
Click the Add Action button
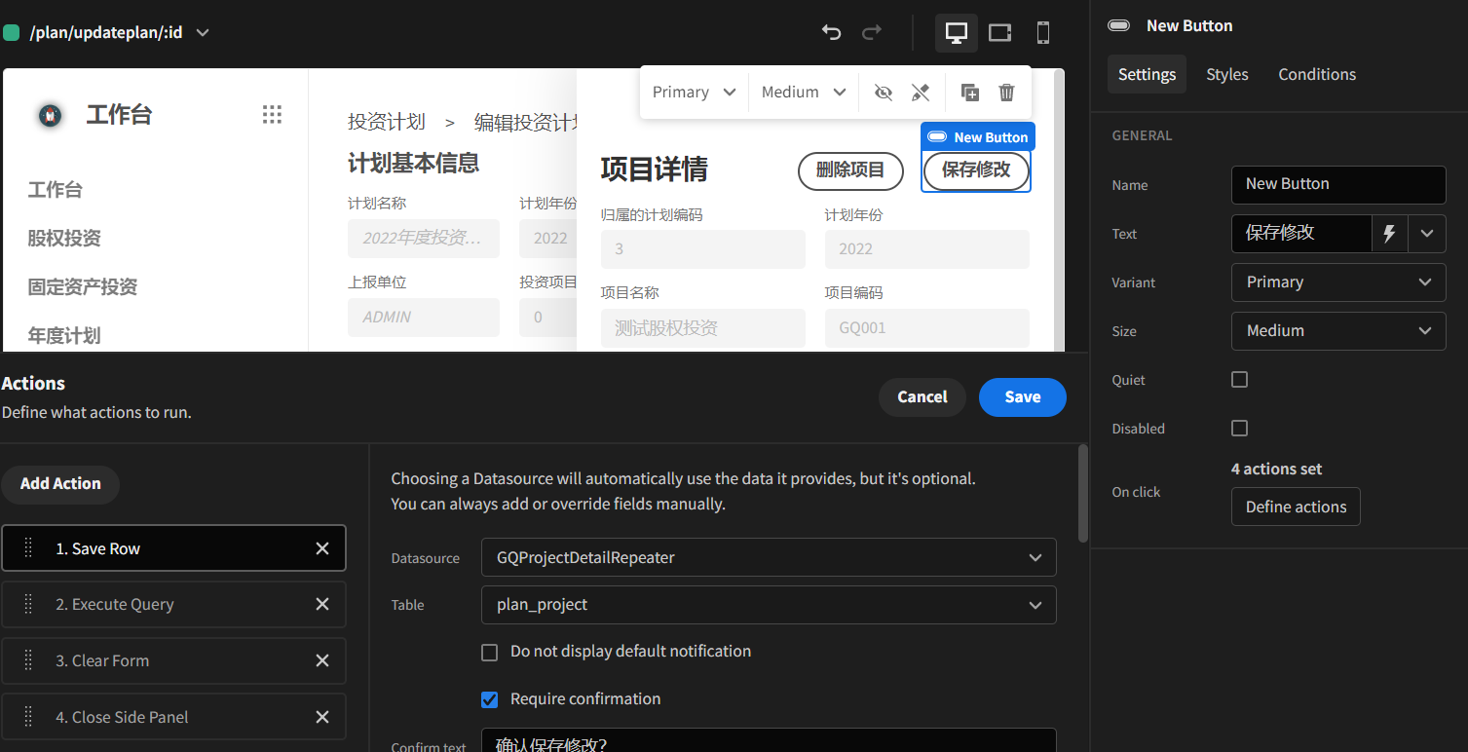click(x=60, y=484)
